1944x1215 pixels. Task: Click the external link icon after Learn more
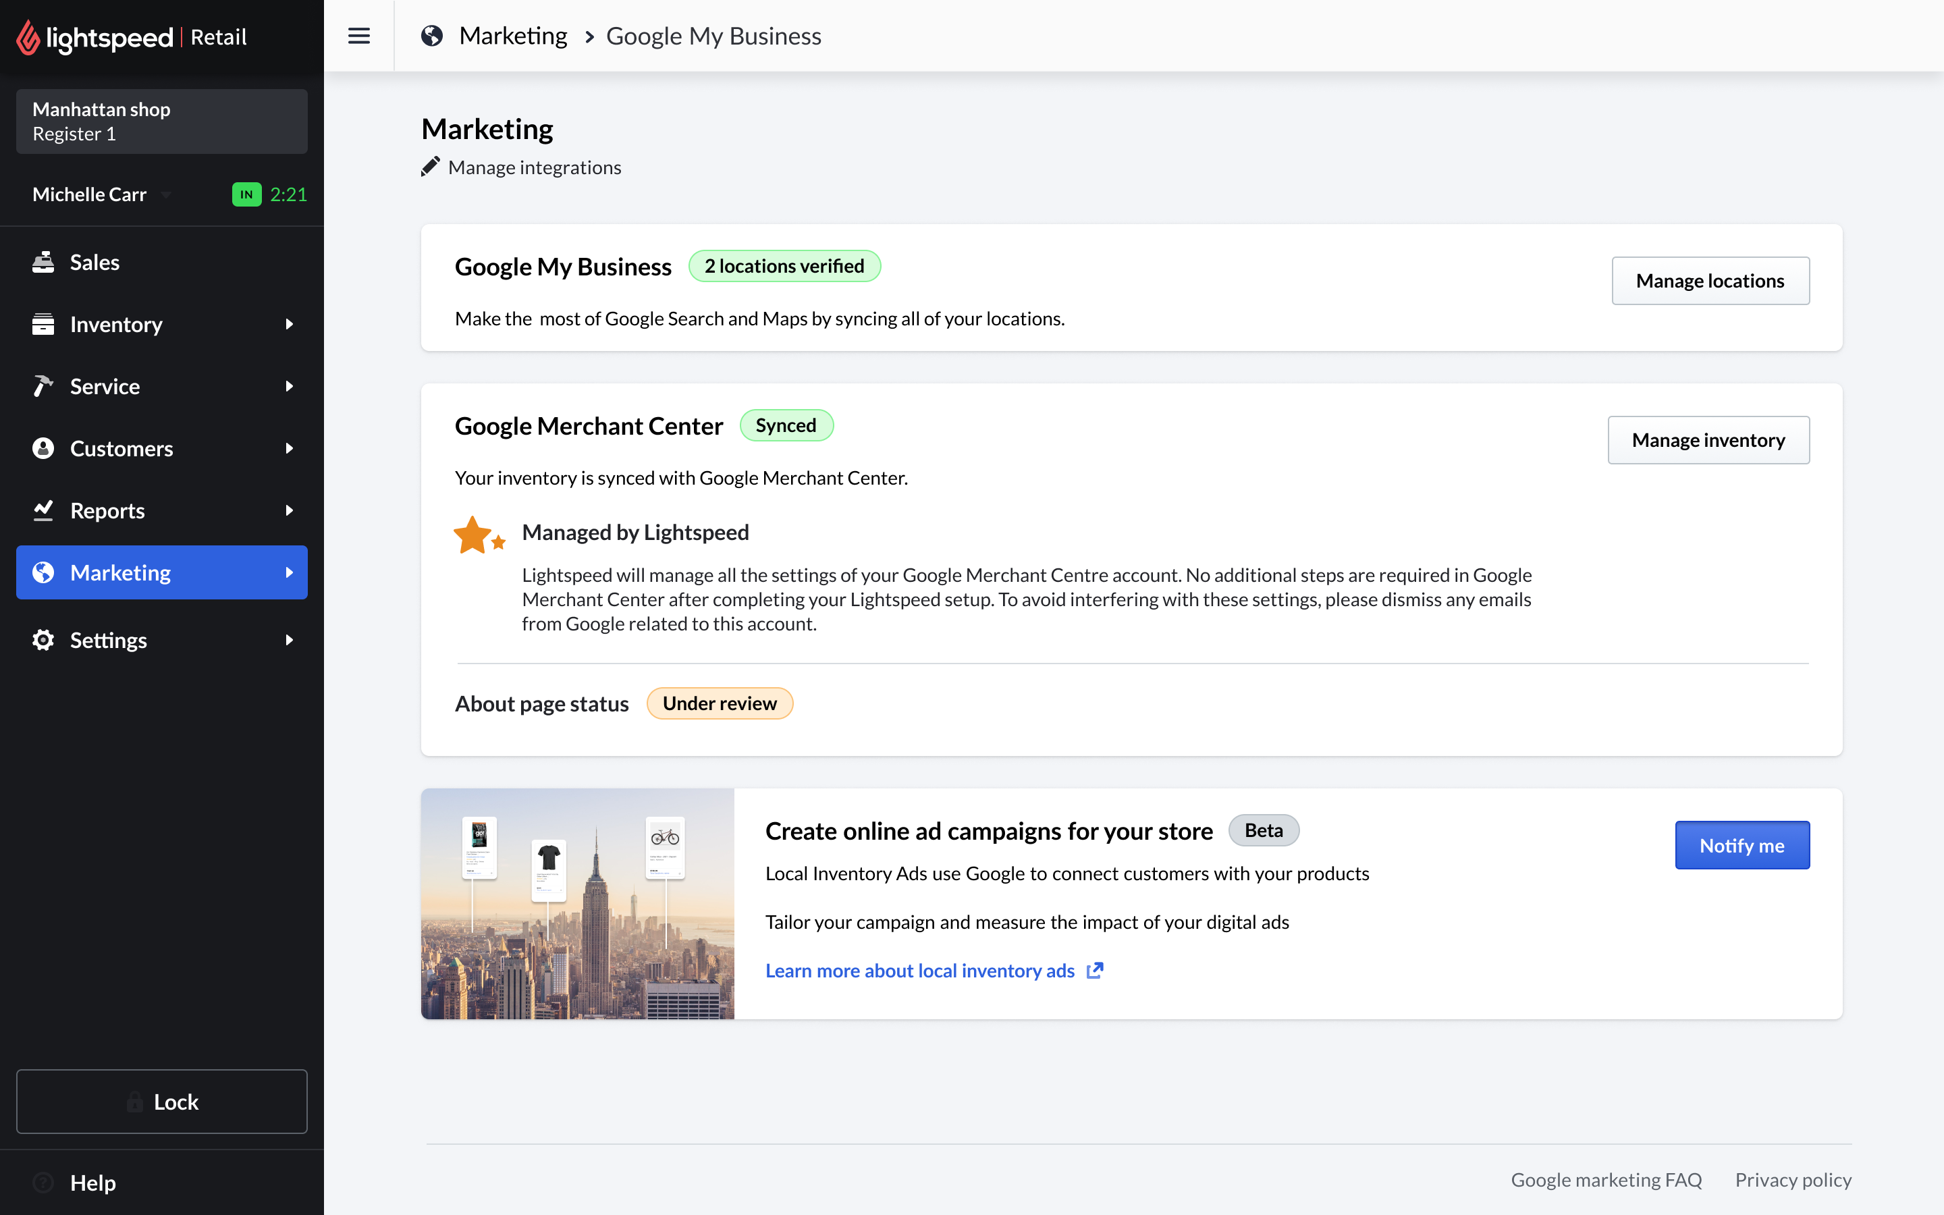[x=1095, y=970]
